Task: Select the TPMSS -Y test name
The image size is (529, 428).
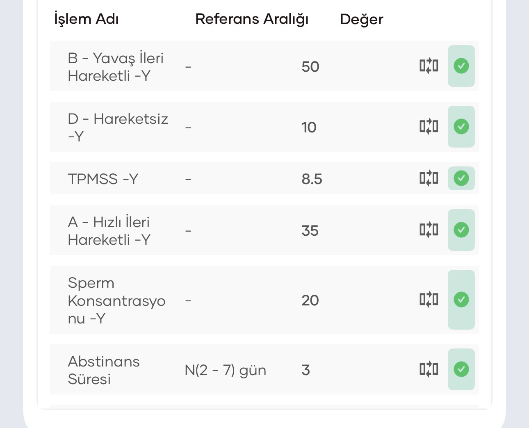Action: click(103, 179)
